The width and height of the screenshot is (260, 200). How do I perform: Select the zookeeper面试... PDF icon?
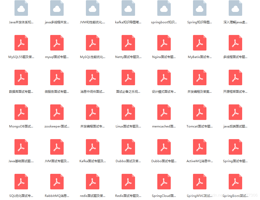click(57, 112)
